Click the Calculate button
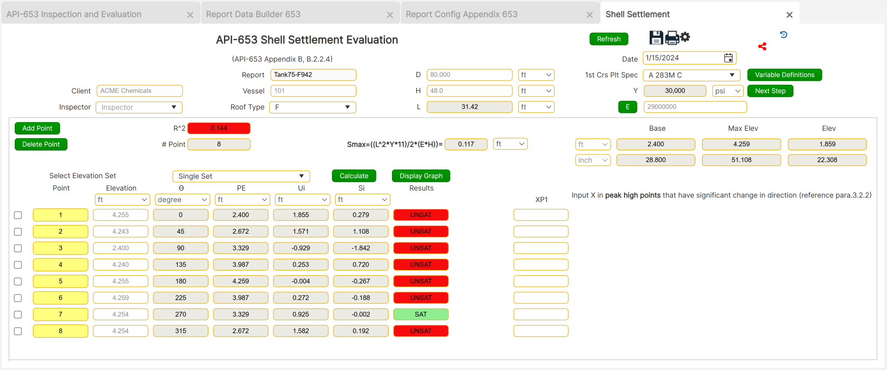Image resolution: width=887 pixels, height=370 pixels. tap(354, 176)
